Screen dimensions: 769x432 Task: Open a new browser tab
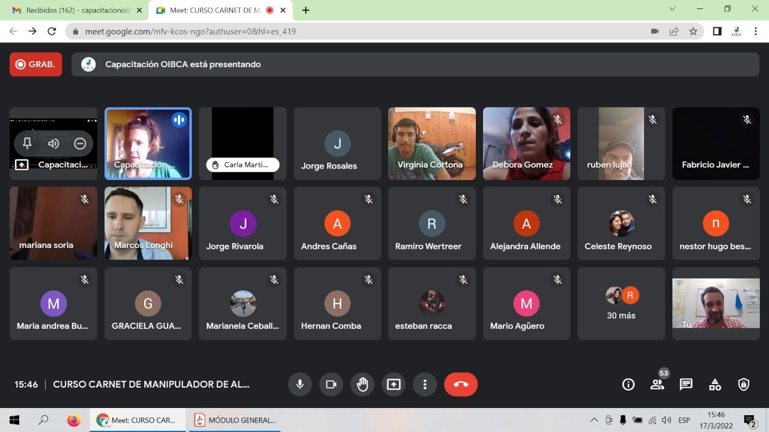[306, 10]
